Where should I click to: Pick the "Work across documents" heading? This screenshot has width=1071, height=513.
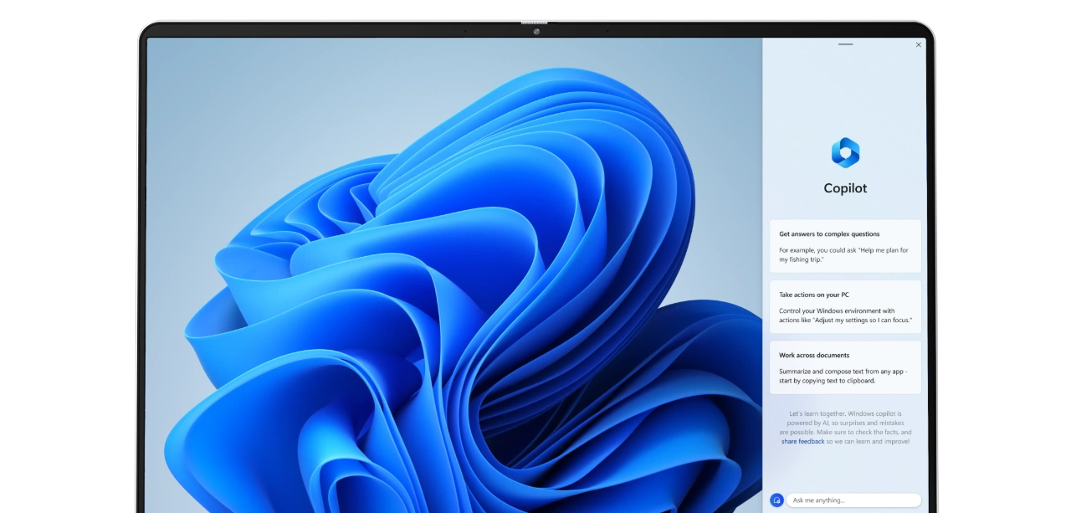point(813,355)
